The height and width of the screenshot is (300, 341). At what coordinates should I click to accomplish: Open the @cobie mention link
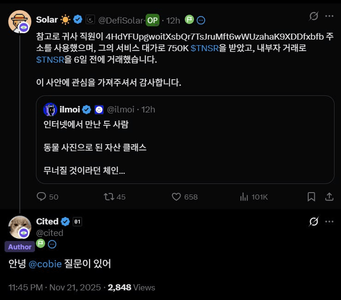click(x=46, y=264)
